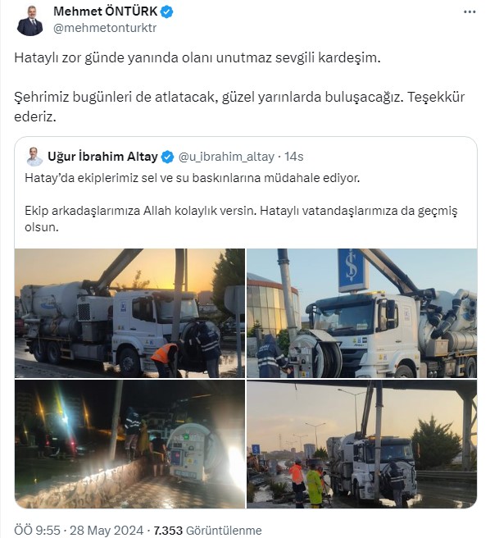Open the Uğur İbrahim Altay name link
This screenshot has height=538, width=490.
(102, 157)
